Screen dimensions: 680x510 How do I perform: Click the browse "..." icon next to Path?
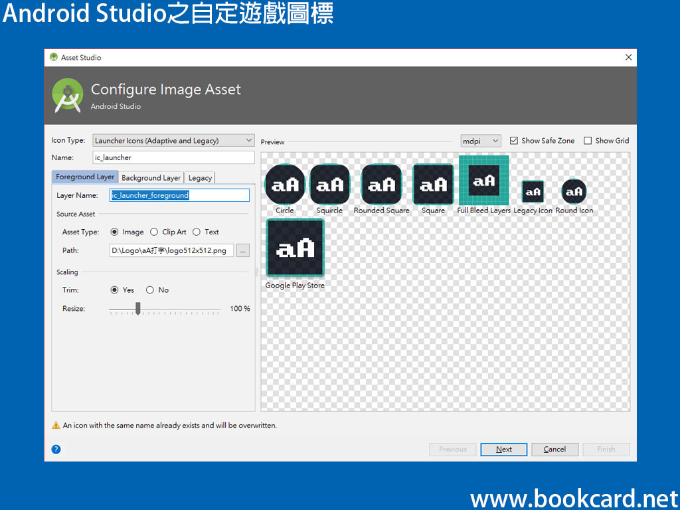coord(242,250)
